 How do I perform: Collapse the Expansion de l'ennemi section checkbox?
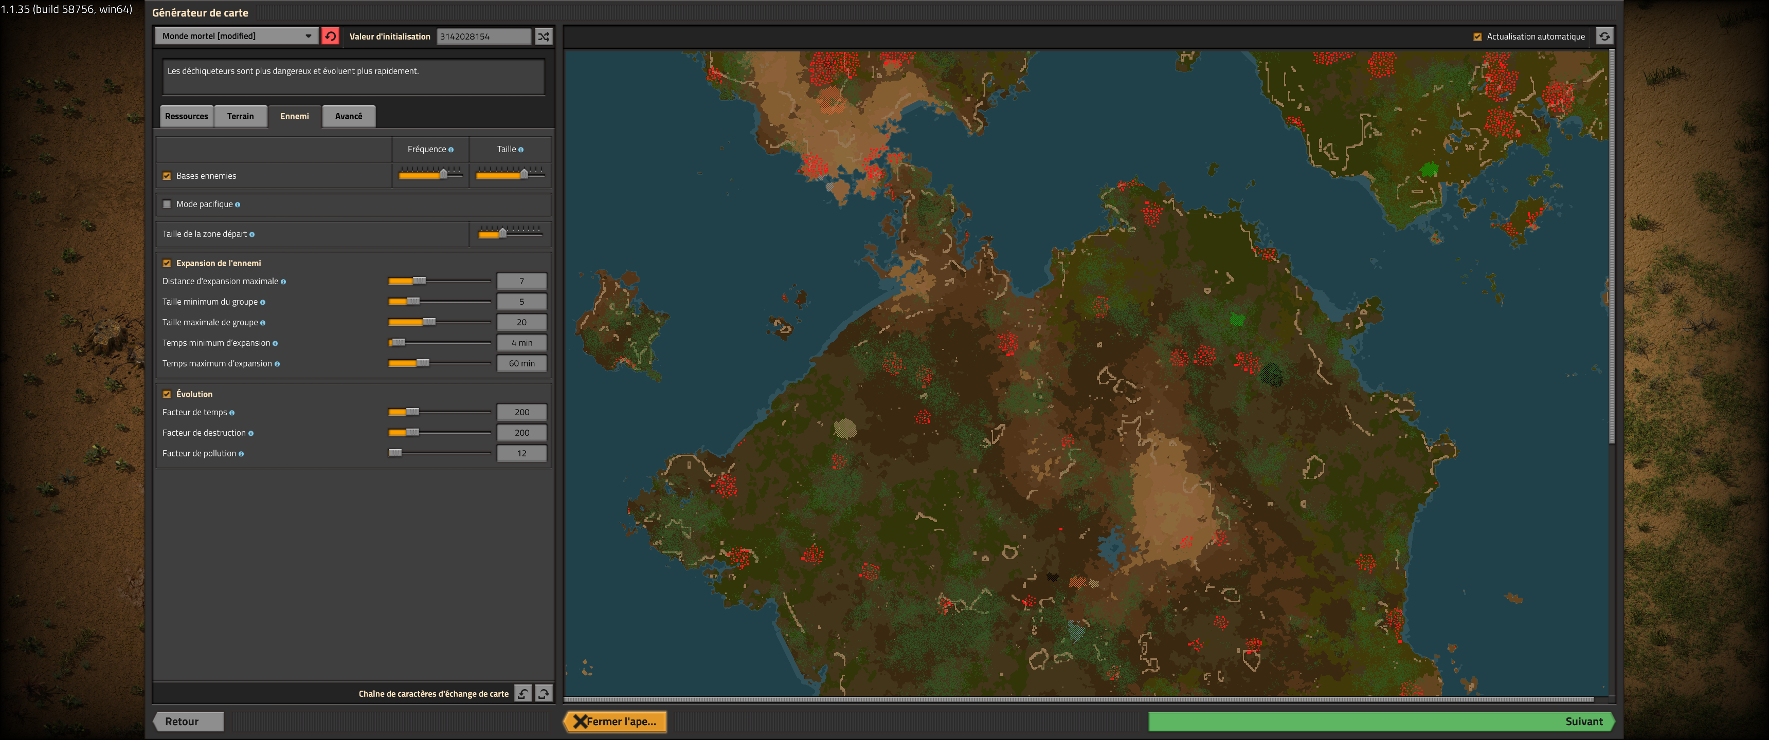167,264
